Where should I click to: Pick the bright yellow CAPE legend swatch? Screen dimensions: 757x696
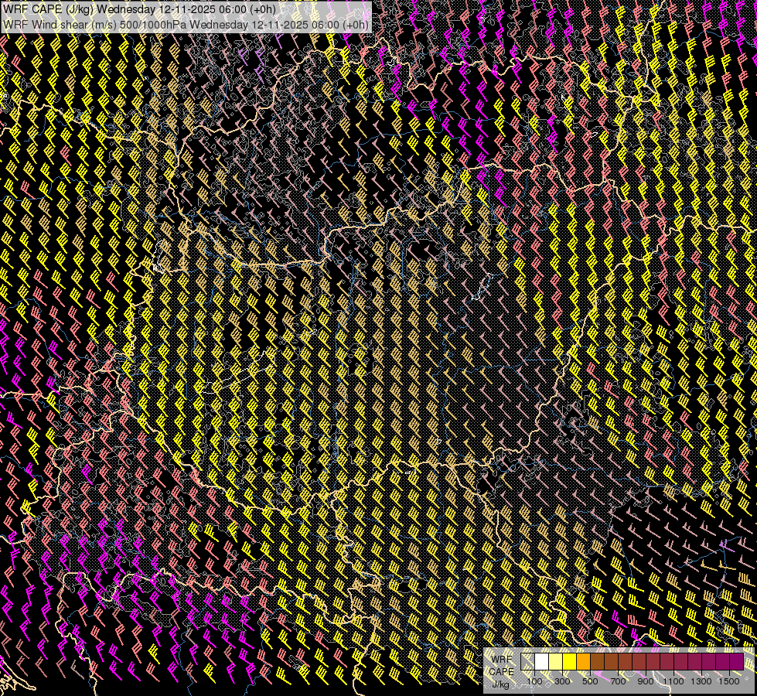[x=569, y=662]
